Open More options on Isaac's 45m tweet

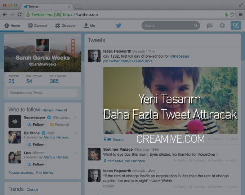(x=232, y=187)
